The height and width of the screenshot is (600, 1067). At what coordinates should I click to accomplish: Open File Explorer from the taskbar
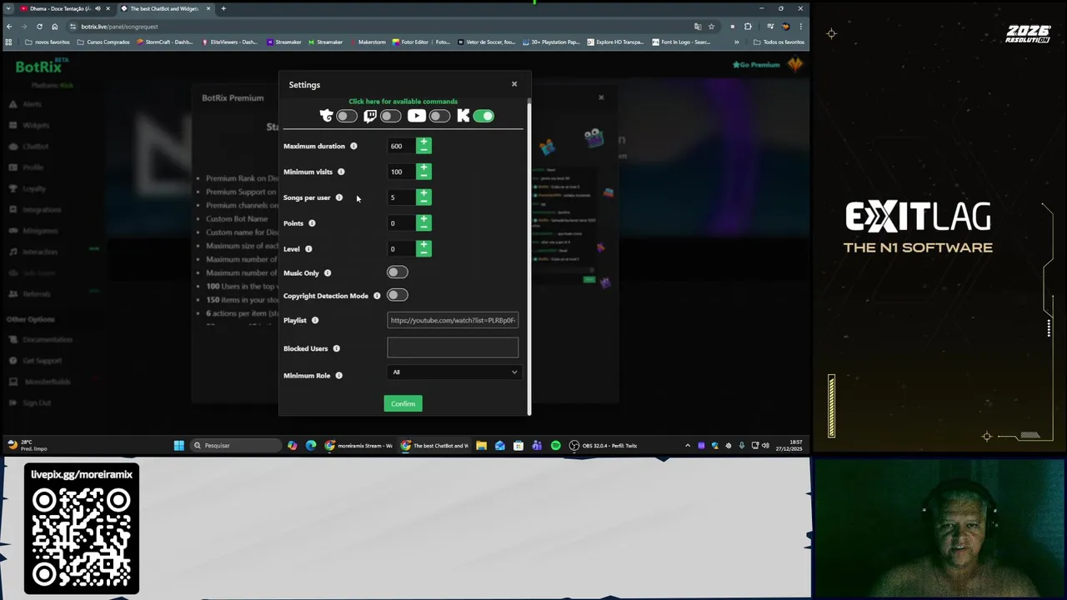[481, 446]
